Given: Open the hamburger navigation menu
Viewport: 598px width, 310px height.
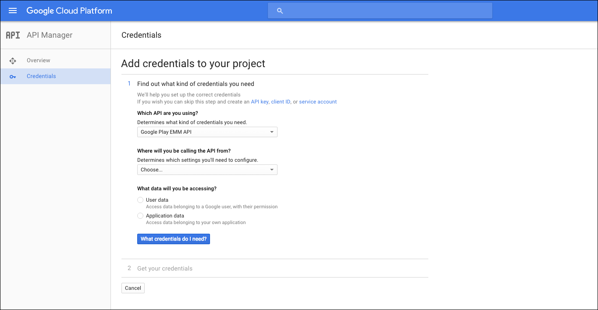Looking at the screenshot, I should pos(13,11).
